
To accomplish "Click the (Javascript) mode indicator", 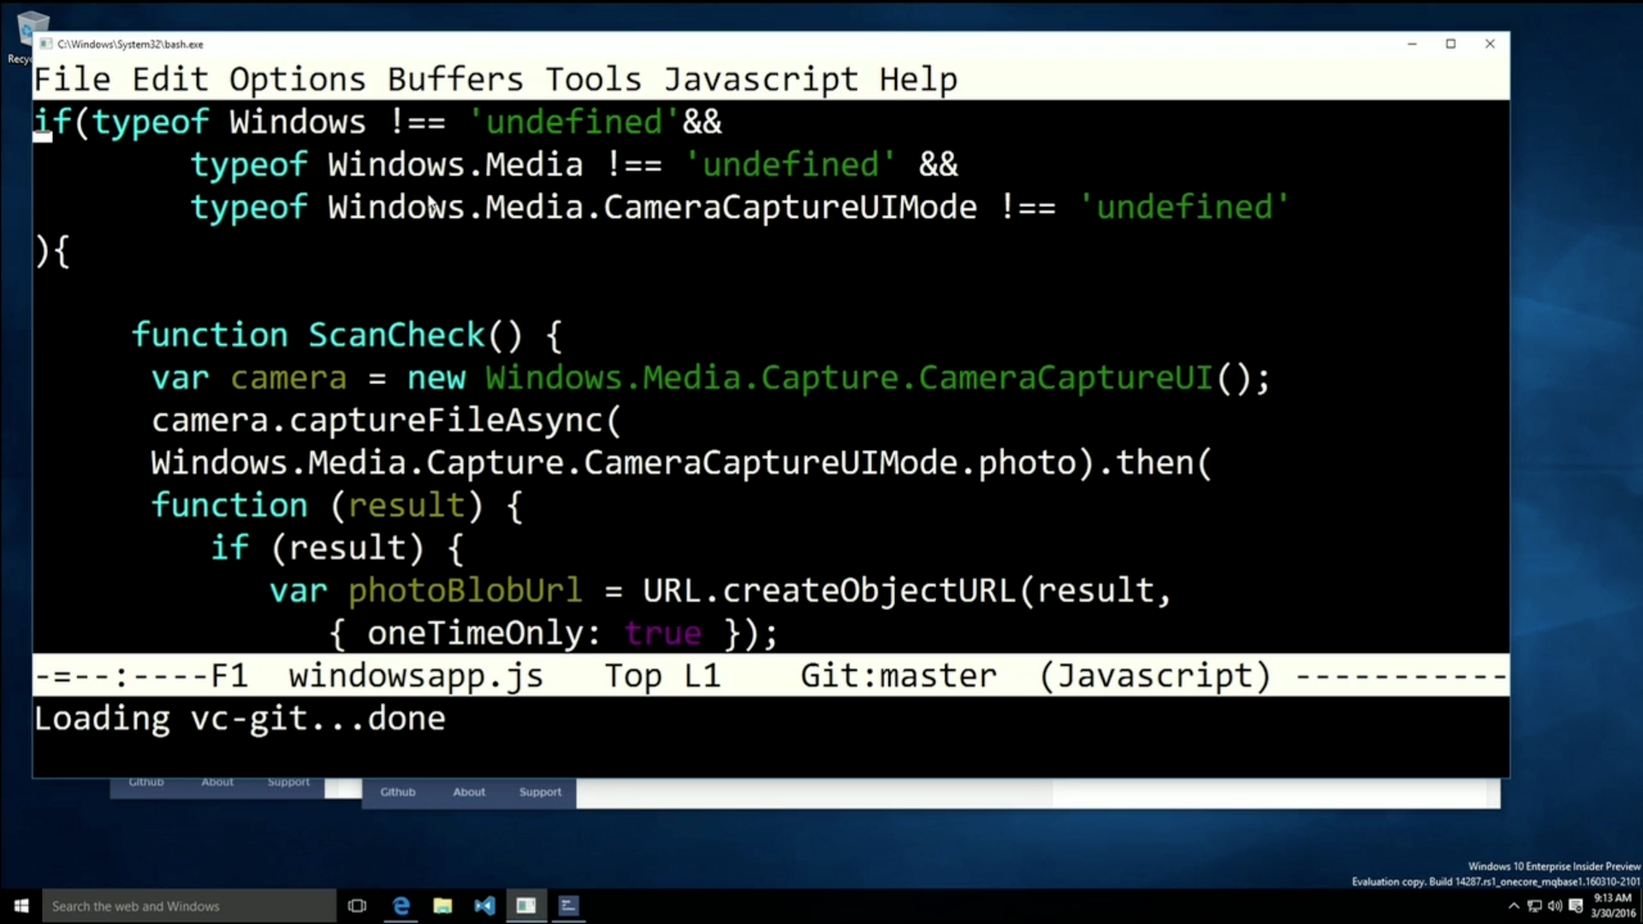I will click(1155, 676).
